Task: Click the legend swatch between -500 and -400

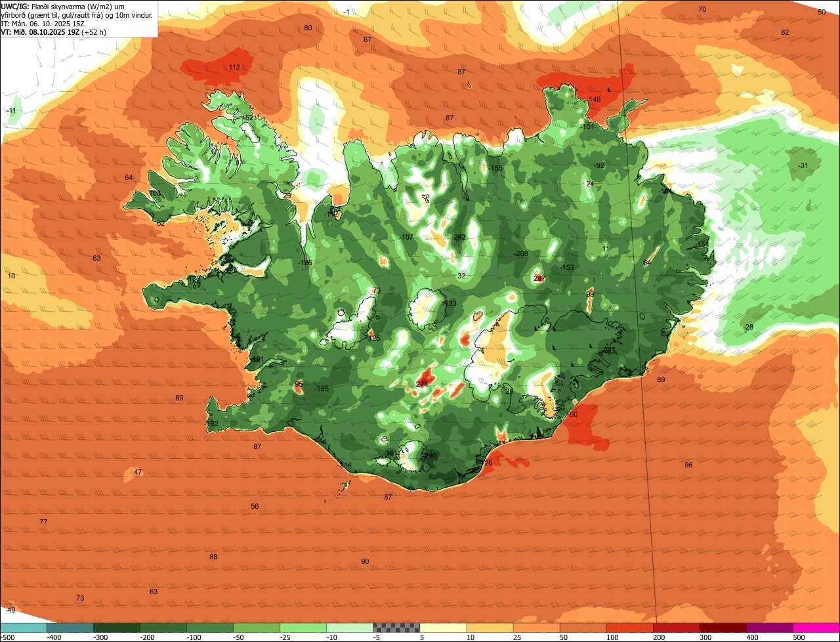Action: tap(23, 628)
